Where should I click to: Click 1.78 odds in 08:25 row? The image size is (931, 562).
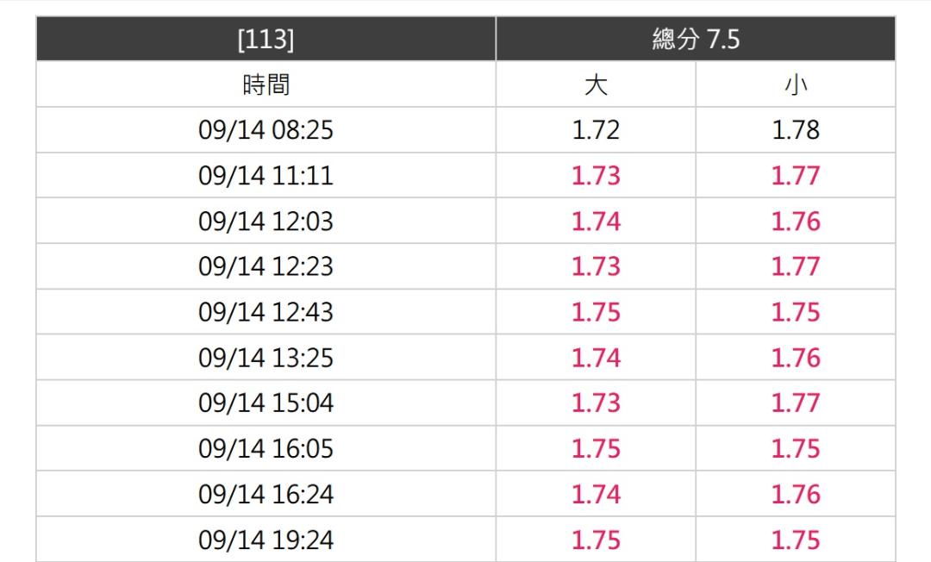tap(796, 130)
